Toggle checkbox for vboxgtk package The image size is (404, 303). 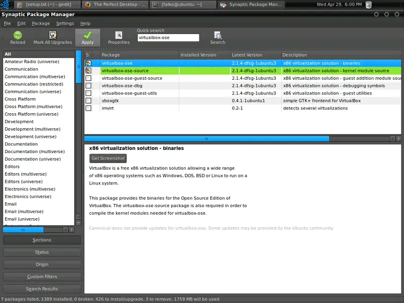coord(88,100)
